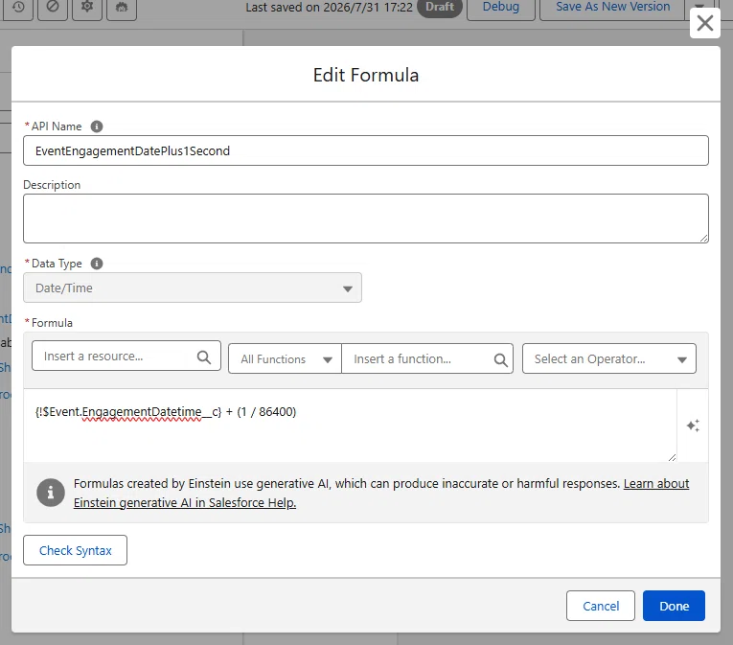
Task: Click the info icon beside Einstein notice
Action: coord(51,493)
